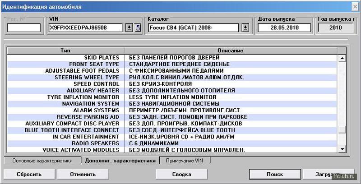Click description БЕЗ КРУИЗ-КОНТРОЛЯ
Screen dimensions: 361x184
click(x=161, y=84)
